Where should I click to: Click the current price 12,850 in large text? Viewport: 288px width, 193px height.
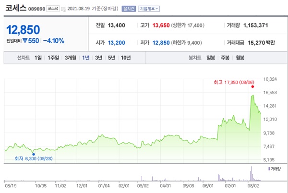click(x=23, y=30)
